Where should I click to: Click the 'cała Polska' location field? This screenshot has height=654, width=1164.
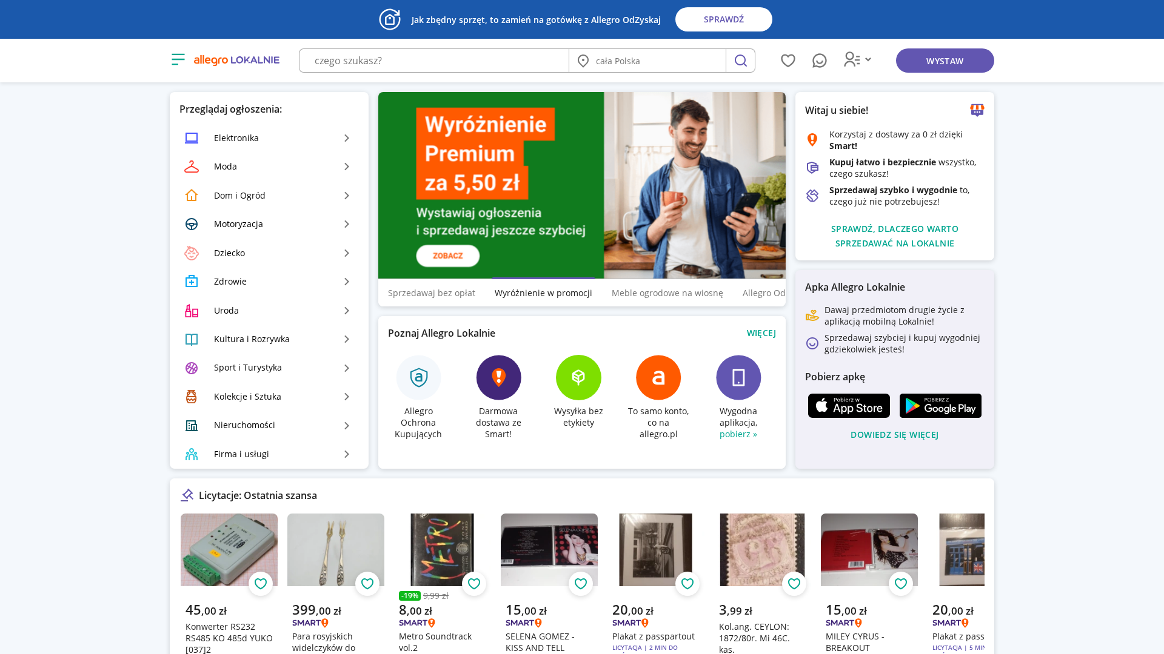tap(647, 61)
